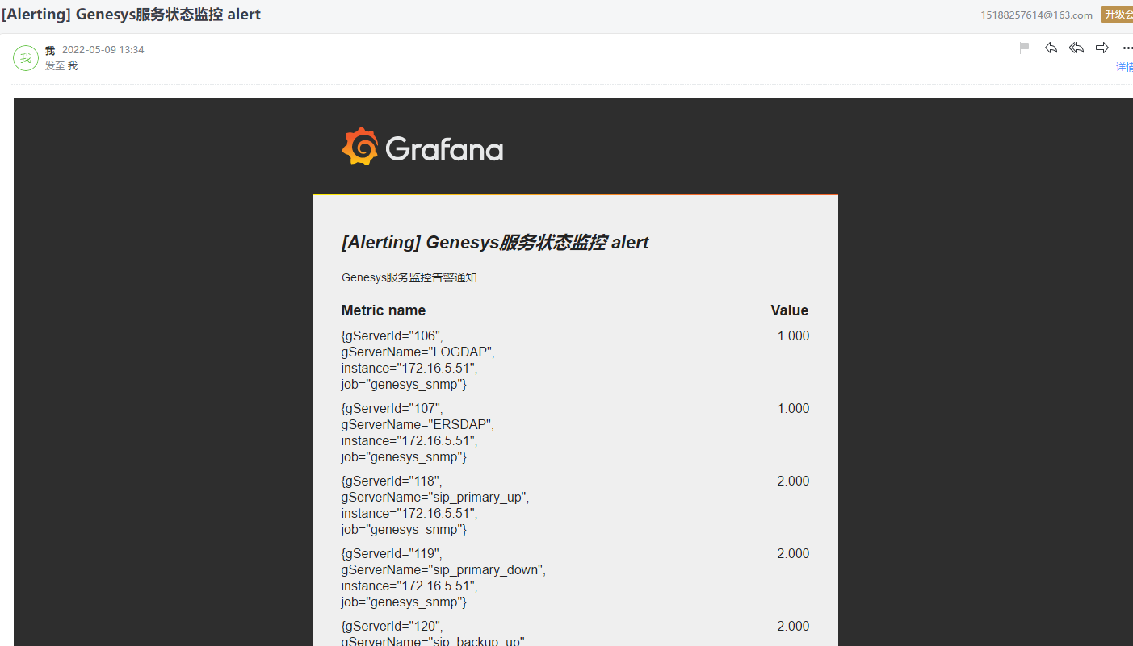Screen dimensions: 1133x646
Task: Forward this alert email
Action: coord(1102,48)
